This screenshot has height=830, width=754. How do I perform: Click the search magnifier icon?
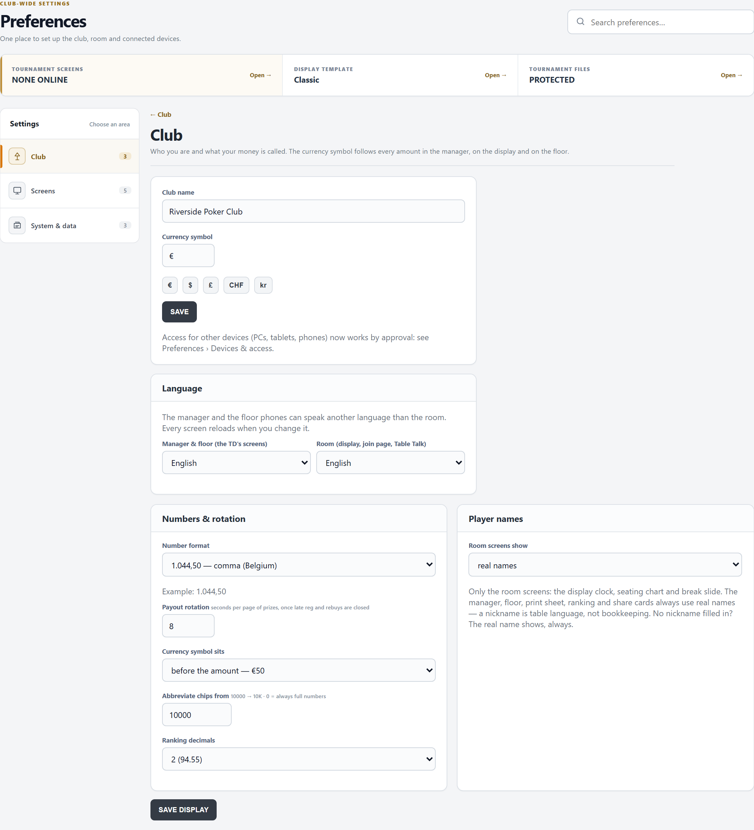580,22
